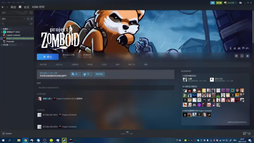Open the red Project Zomboid taskbar icon

pyautogui.click(x=70, y=140)
